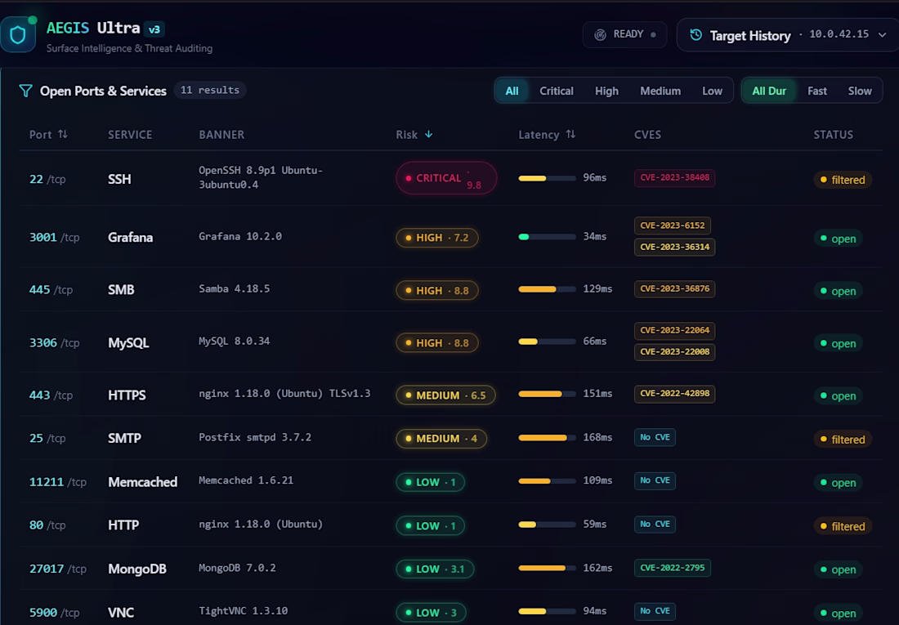The width and height of the screenshot is (899, 625).
Task: Click the SMTP latency bar at 168ms
Action: pos(547,438)
